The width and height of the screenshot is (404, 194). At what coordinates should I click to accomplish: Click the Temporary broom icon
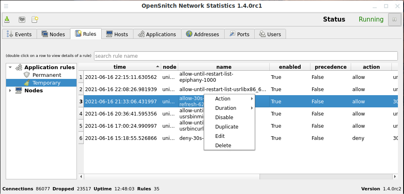click(x=27, y=83)
